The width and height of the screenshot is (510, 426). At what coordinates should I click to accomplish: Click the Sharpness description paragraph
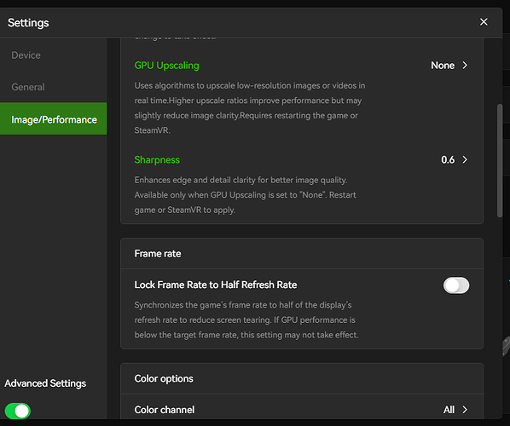(x=246, y=195)
